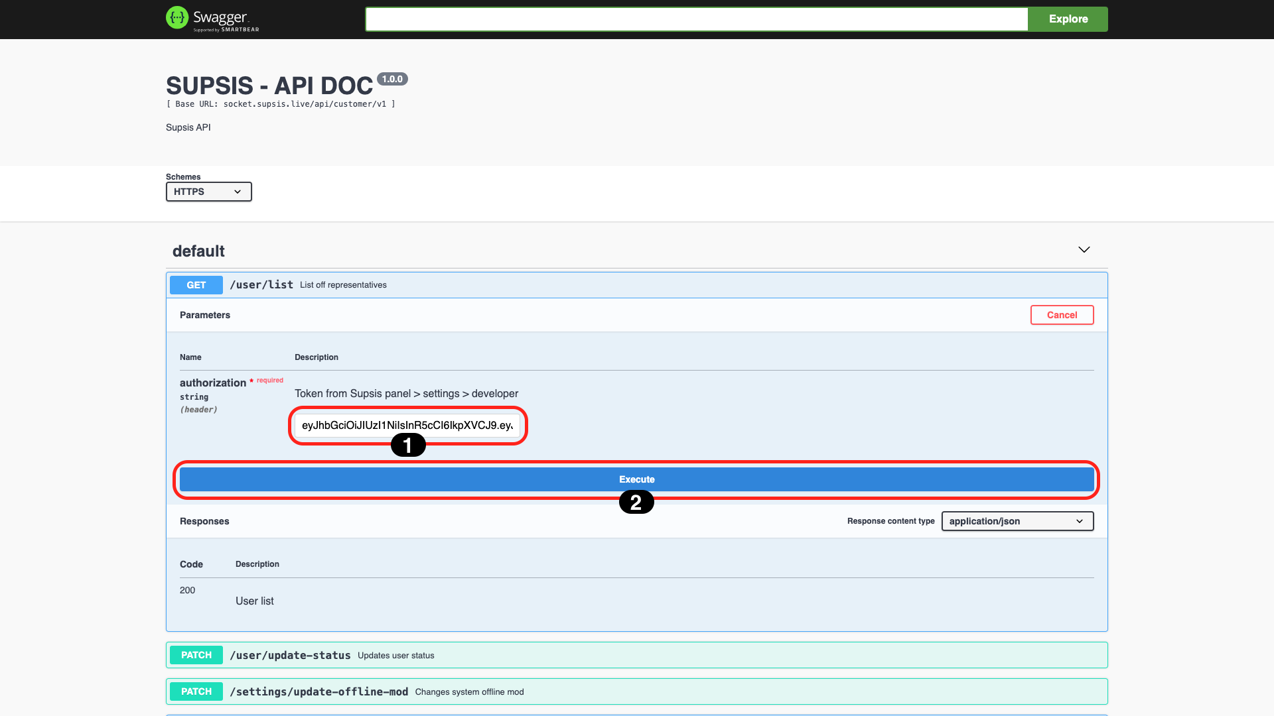Click the authorization parameter name
Viewport: 1274px width, 716px height.
click(x=213, y=383)
